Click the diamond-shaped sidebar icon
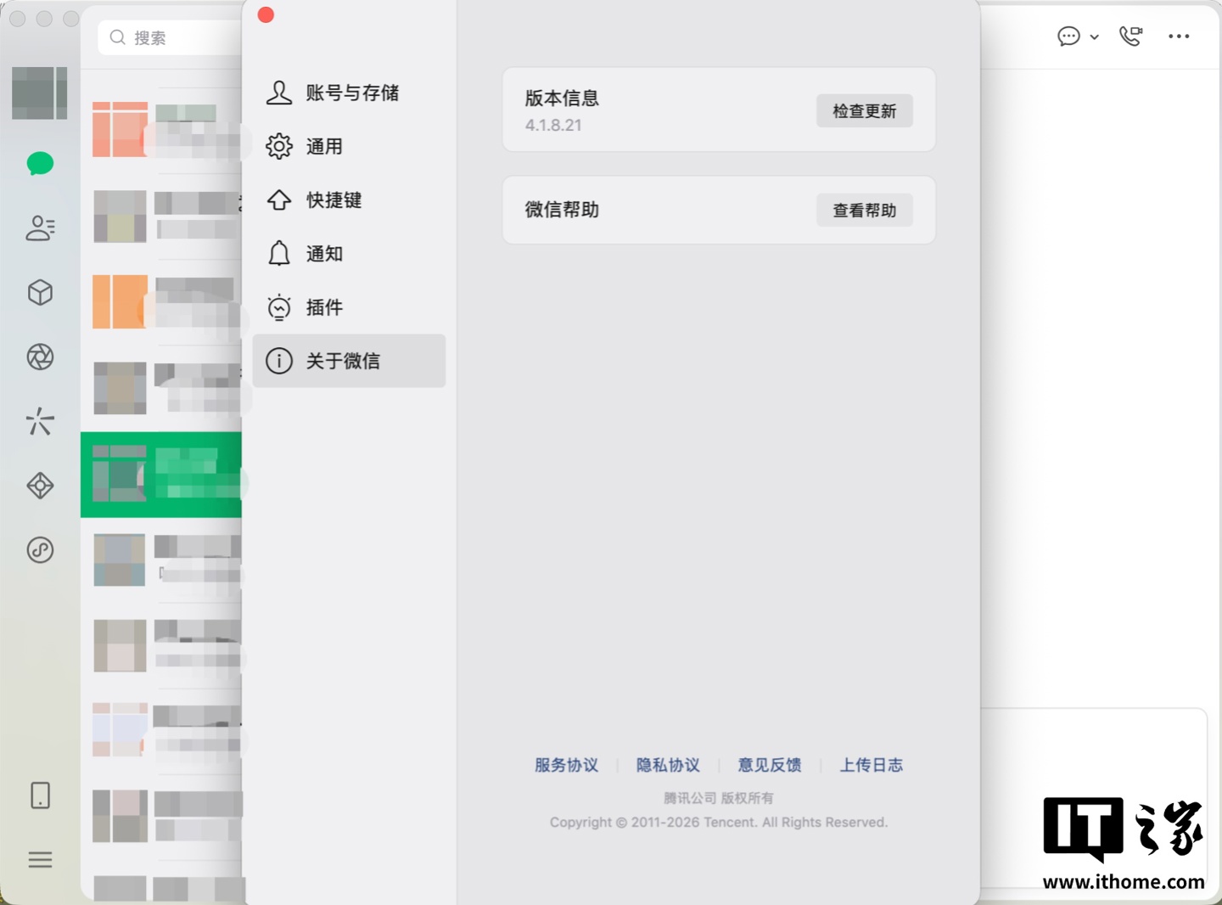The width and height of the screenshot is (1222, 905). [40, 486]
